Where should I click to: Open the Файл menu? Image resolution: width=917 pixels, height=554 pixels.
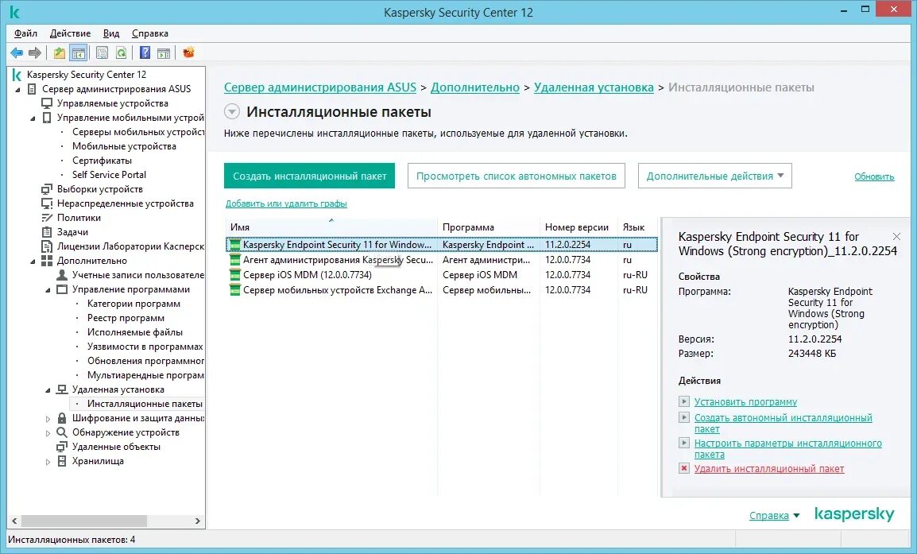(x=25, y=33)
